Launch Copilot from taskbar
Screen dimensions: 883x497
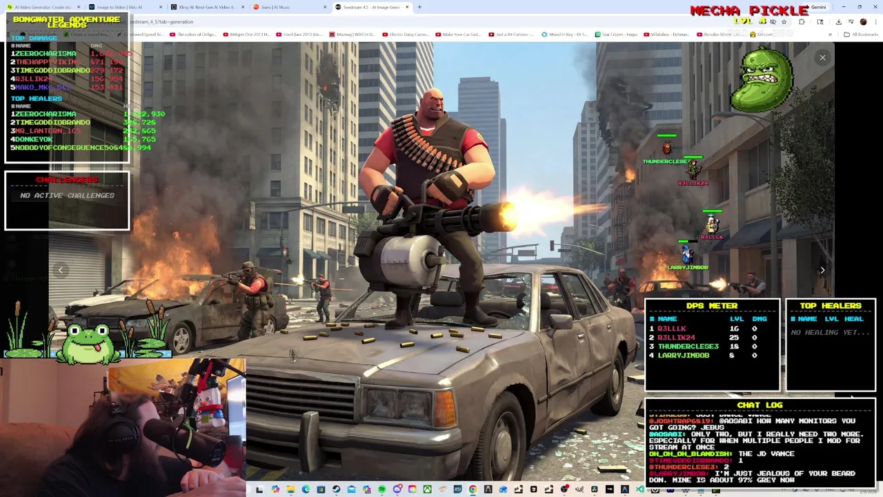click(x=275, y=489)
